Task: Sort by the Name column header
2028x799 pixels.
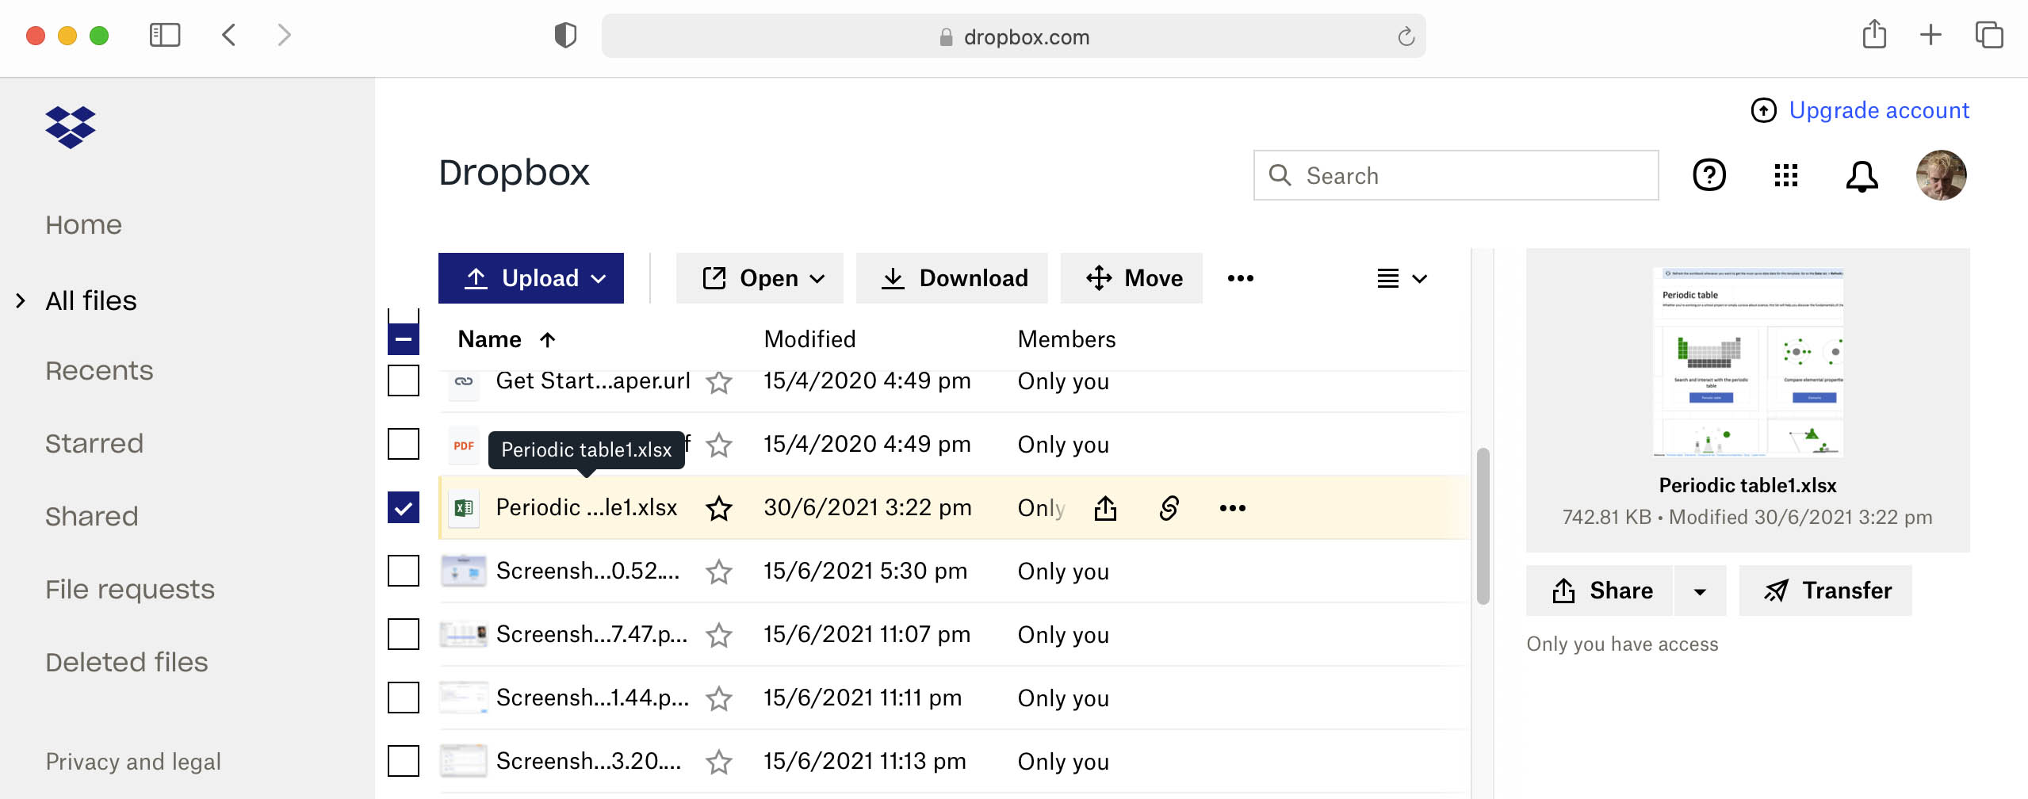Action: [x=507, y=339]
